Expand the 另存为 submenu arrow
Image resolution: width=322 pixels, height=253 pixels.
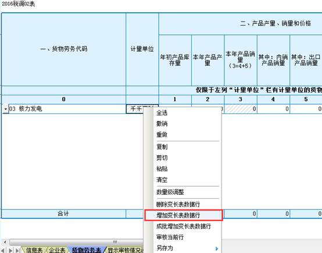[217, 248]
